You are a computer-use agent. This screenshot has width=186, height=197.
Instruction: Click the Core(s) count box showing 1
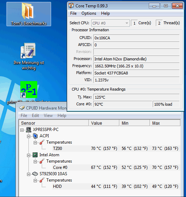coord(134,23)
